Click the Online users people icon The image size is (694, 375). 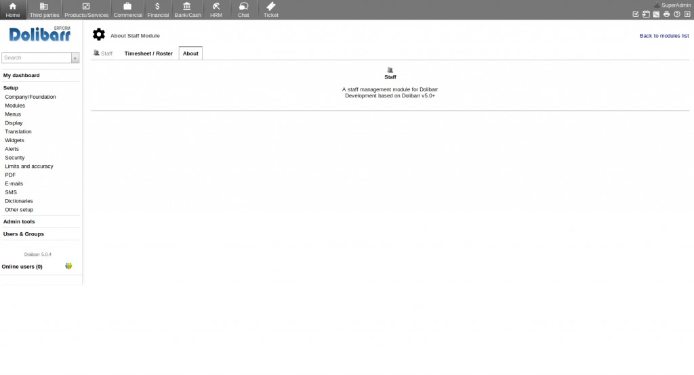[68, 266]
